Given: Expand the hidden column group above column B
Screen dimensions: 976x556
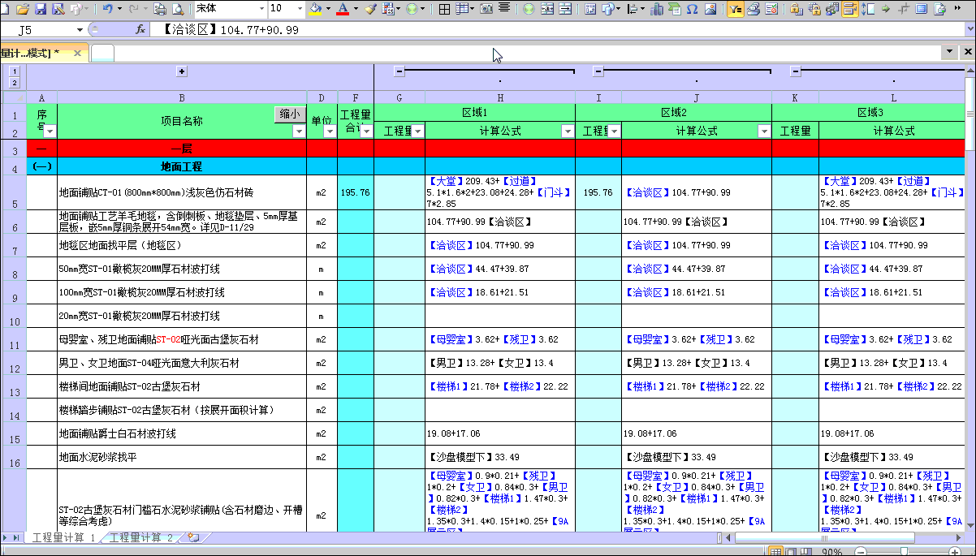Looking at the screenshot, I should [x=182, y=71].
